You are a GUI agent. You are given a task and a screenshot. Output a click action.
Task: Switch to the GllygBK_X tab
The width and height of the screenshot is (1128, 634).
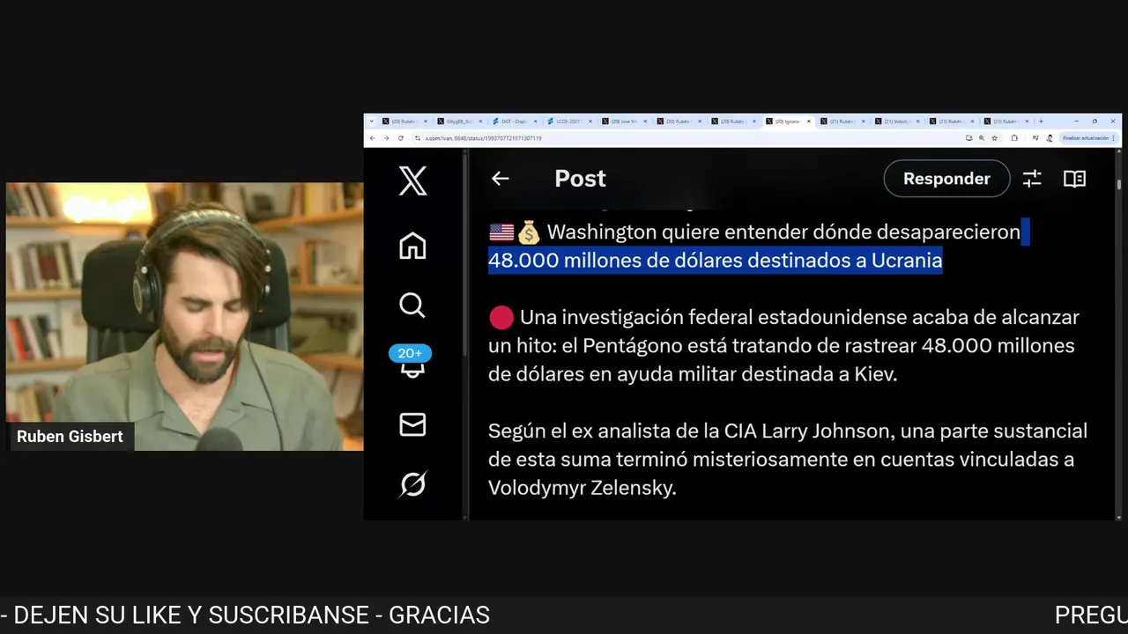click(x=458, y=122)
